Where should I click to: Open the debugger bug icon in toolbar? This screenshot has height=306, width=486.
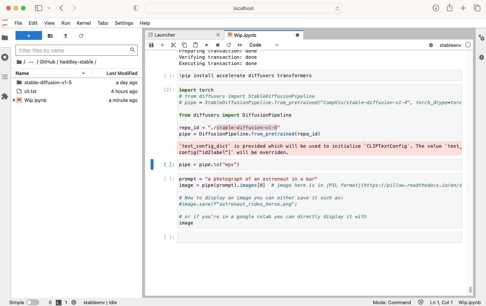click(431, 45)
